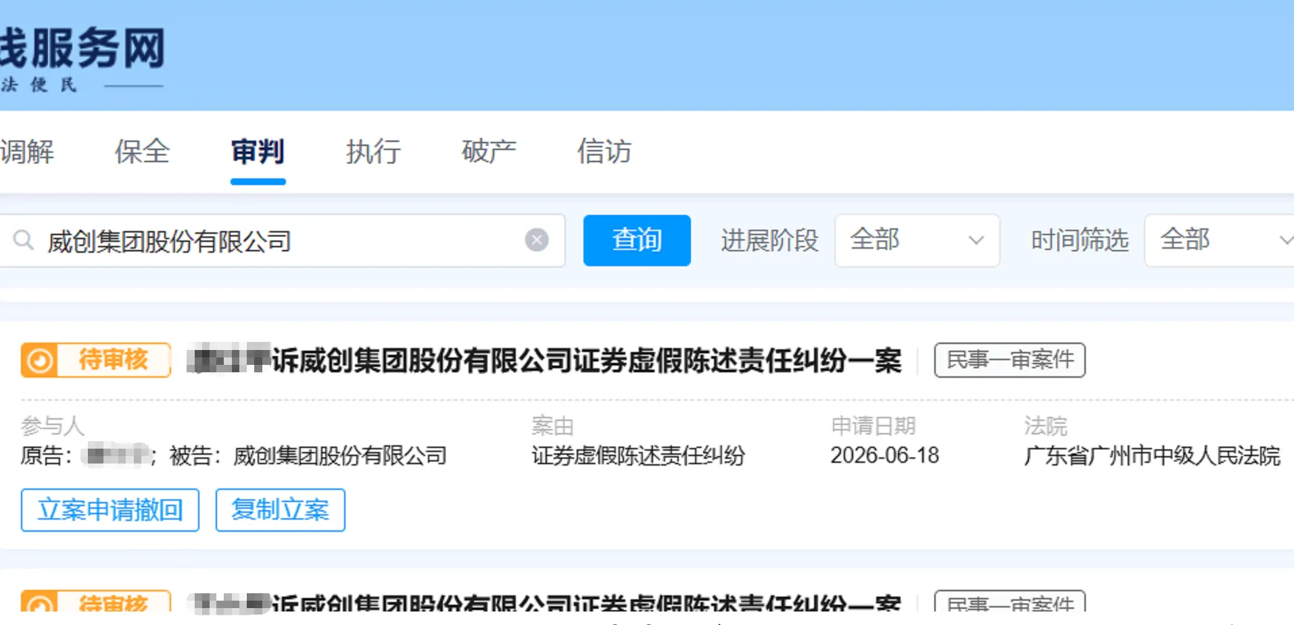Viewport: 1294px width, 625px height.
Task: Click the 参与人 label
Action: (53, 426)
